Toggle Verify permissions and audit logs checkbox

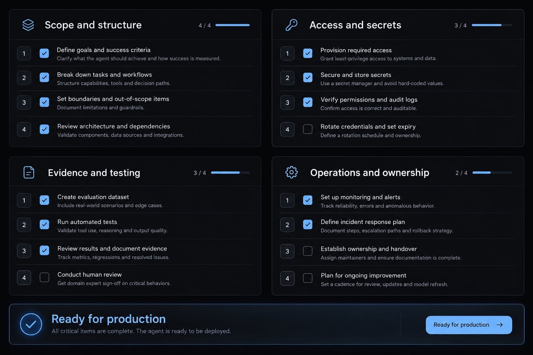308,102
